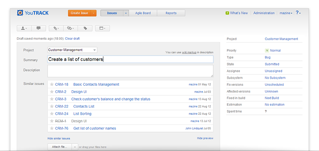This screenshot has height=151, width=319.
Task: Toggle the star on CRM-22 Contacts List
Action: click(x=52, y=106)
